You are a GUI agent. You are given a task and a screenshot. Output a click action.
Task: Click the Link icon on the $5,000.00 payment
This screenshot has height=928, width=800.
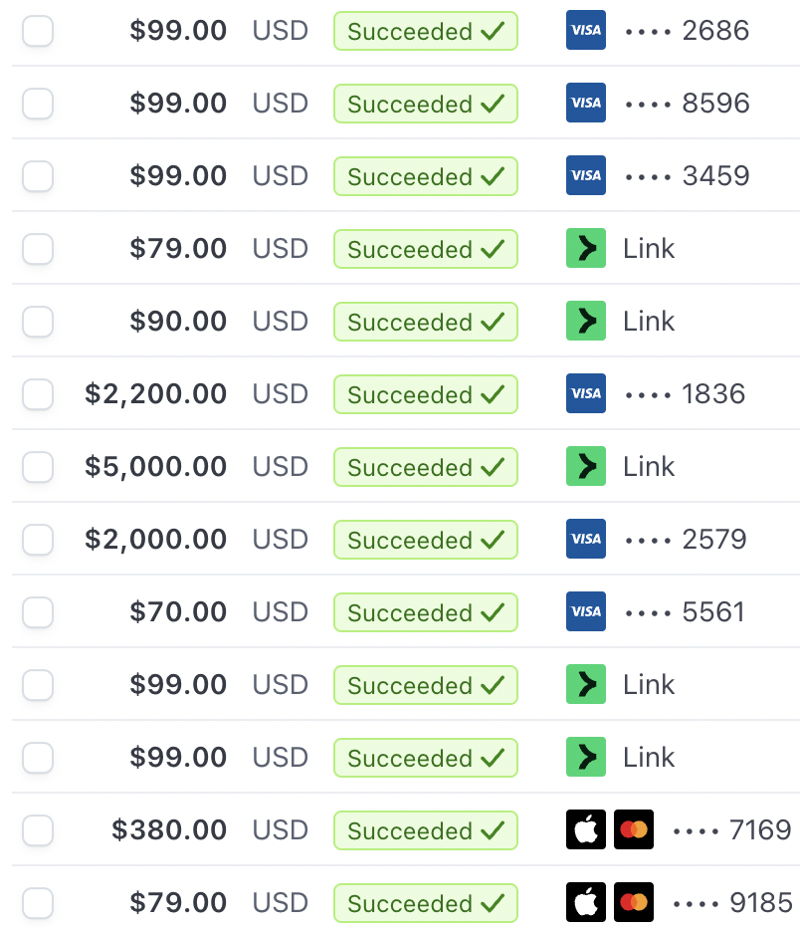pos(585,466)
